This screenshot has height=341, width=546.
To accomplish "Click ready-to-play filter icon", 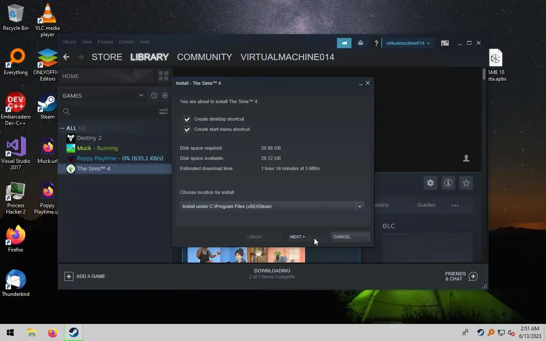I will 165,95.
